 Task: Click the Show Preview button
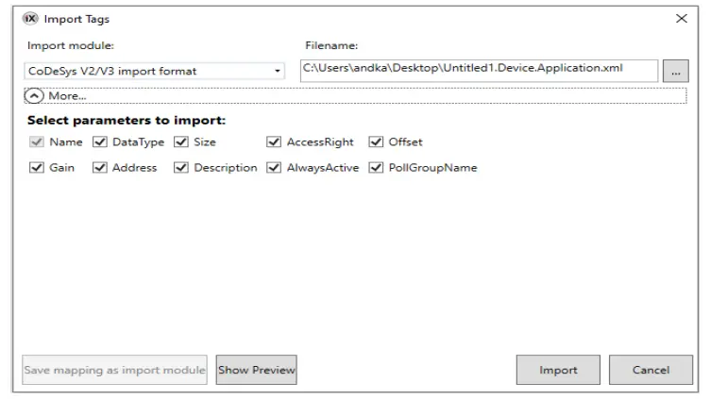257,370
